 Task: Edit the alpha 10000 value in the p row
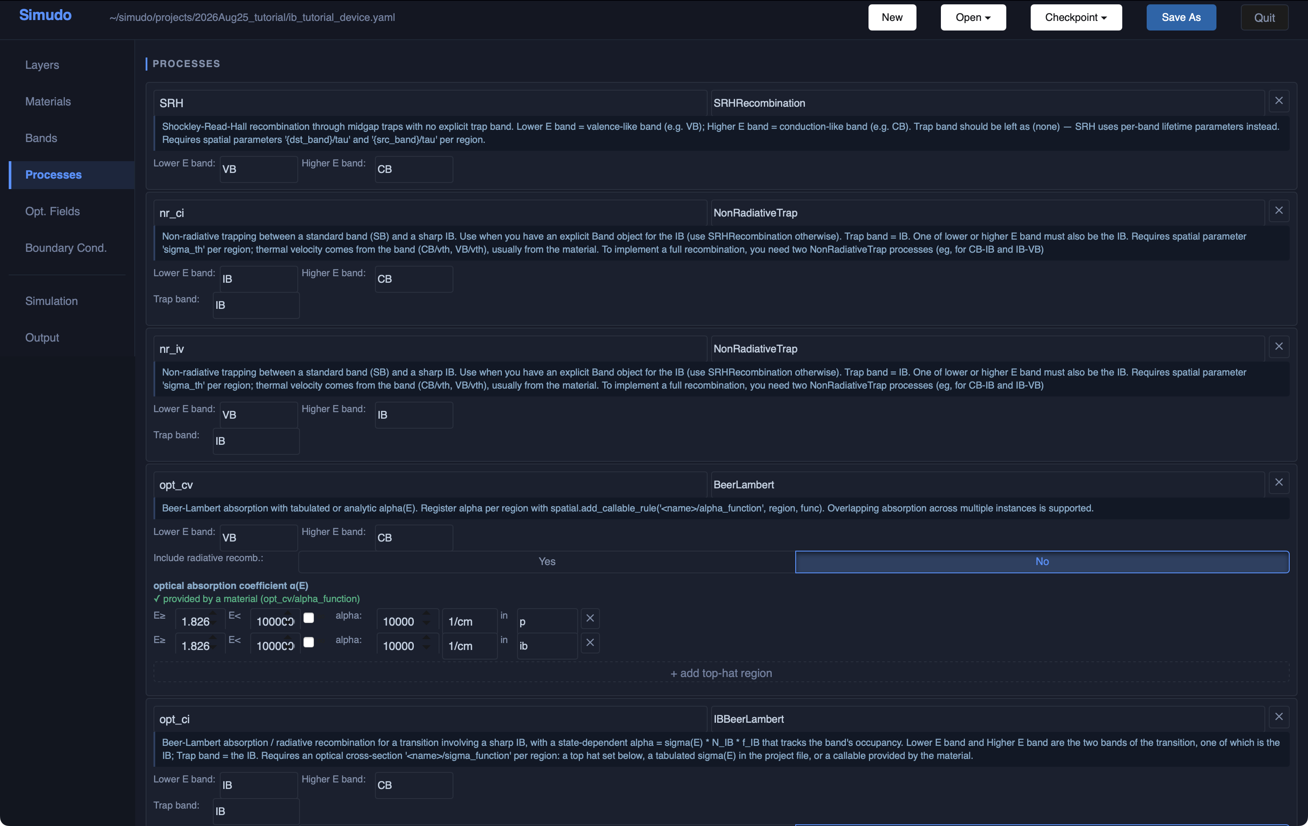407,621
